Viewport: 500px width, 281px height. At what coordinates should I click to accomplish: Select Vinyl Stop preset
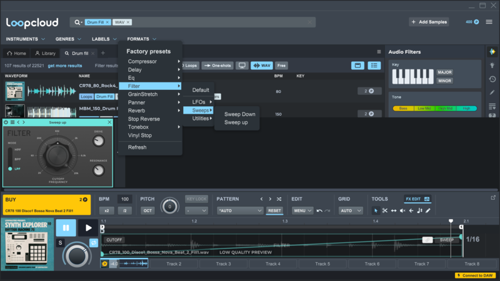click(139, 135)
